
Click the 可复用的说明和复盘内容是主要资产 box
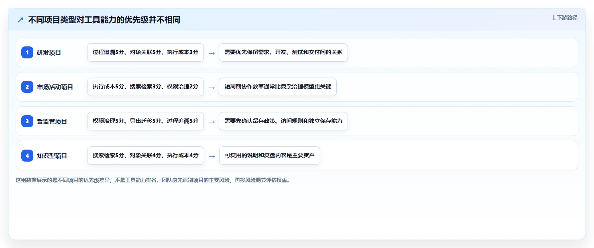pyautogui.click(x=270, y=156)
